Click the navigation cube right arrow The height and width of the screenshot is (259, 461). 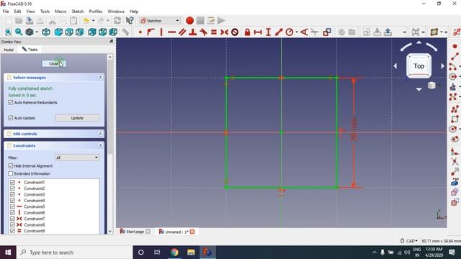click(x=442, y=66)
